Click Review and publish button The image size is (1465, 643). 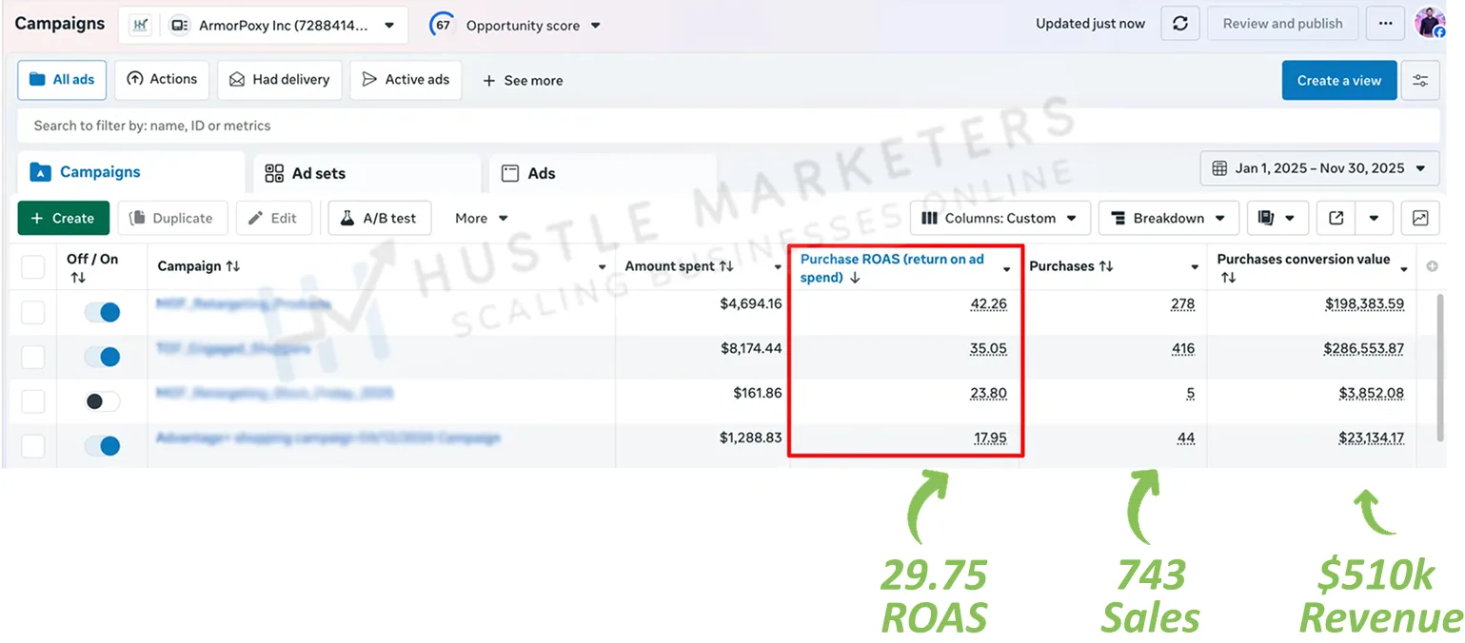pos(1282,24)
